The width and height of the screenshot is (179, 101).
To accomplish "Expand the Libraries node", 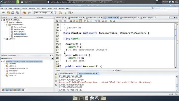I will [x=4, y=39].
